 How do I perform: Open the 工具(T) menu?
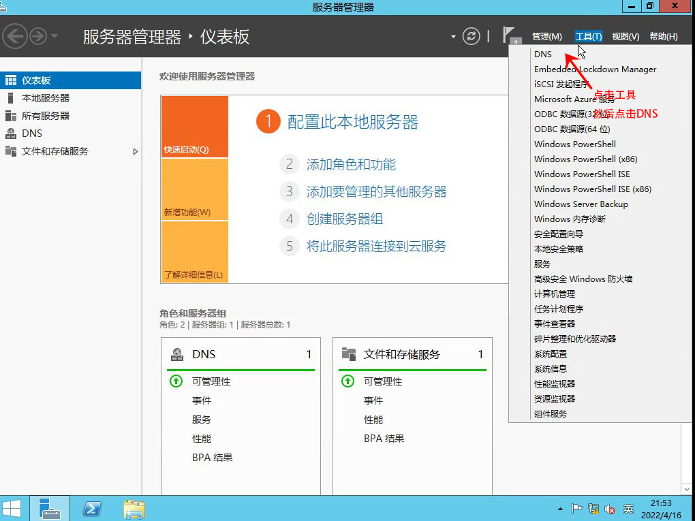(x=588, y=36)
